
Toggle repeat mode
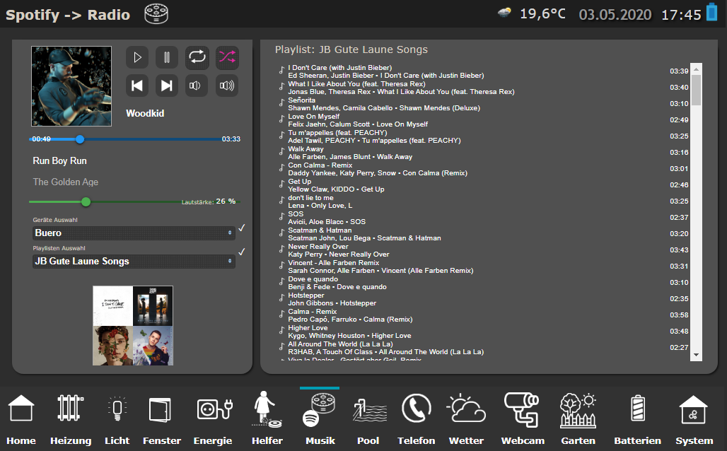[197, 57]
